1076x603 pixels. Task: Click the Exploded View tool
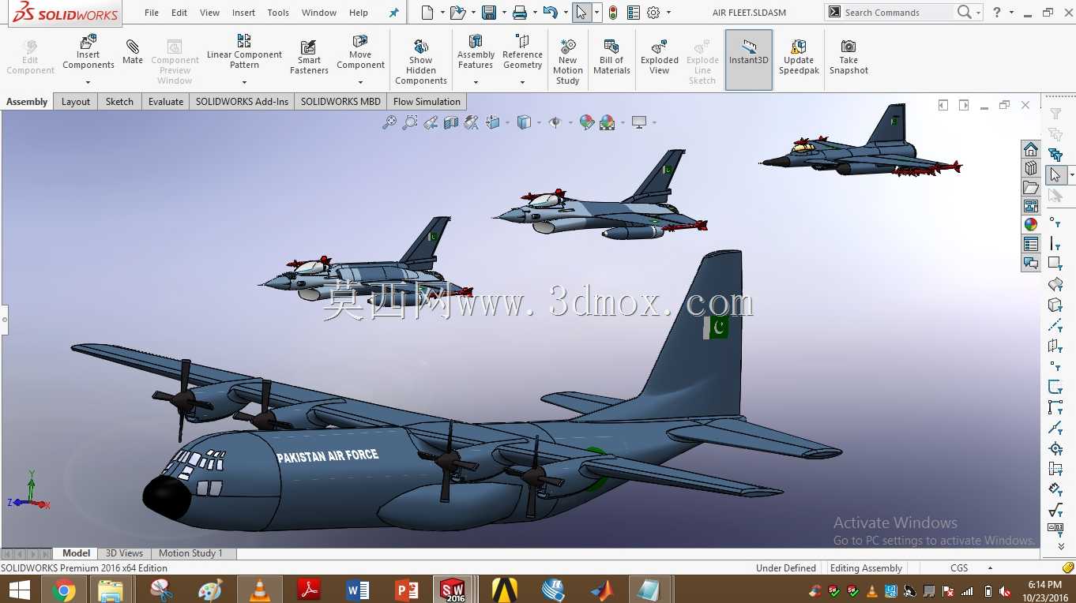click(660, 56)
